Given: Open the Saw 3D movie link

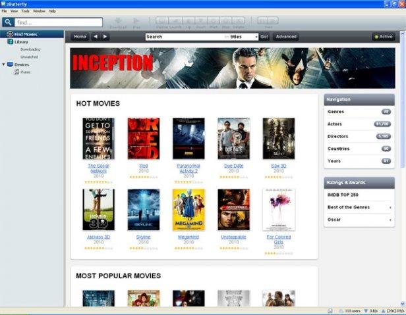Looking at the screenshot, I should 279,166.
